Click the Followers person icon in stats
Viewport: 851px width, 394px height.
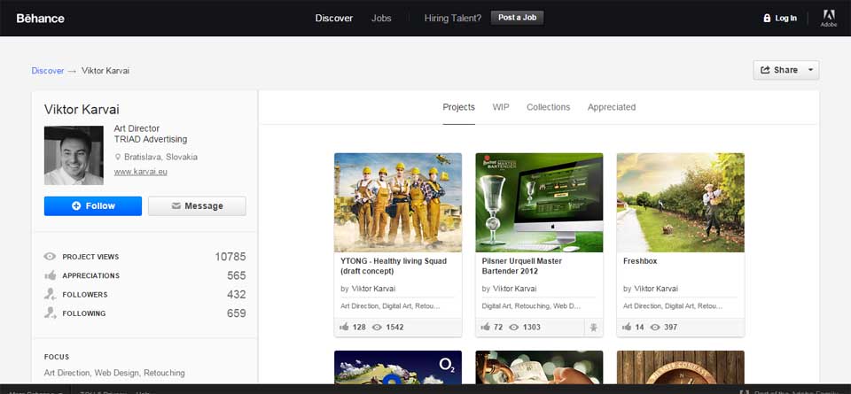[x=51, y=294]
